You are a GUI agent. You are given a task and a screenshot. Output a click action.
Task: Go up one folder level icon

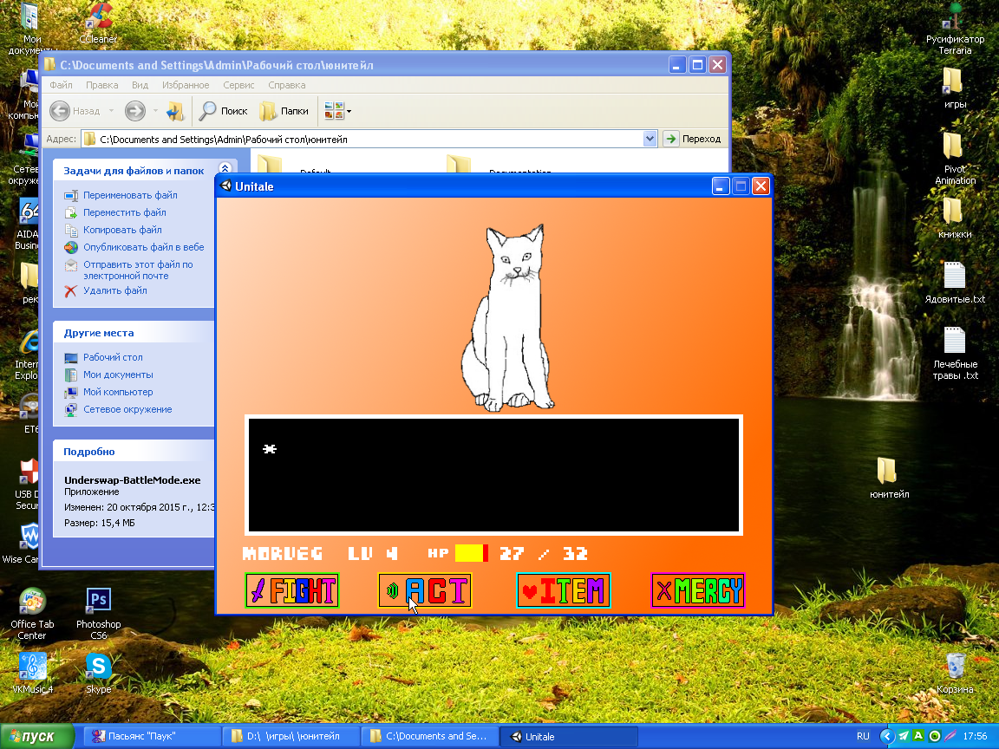(x=174, y=111)
